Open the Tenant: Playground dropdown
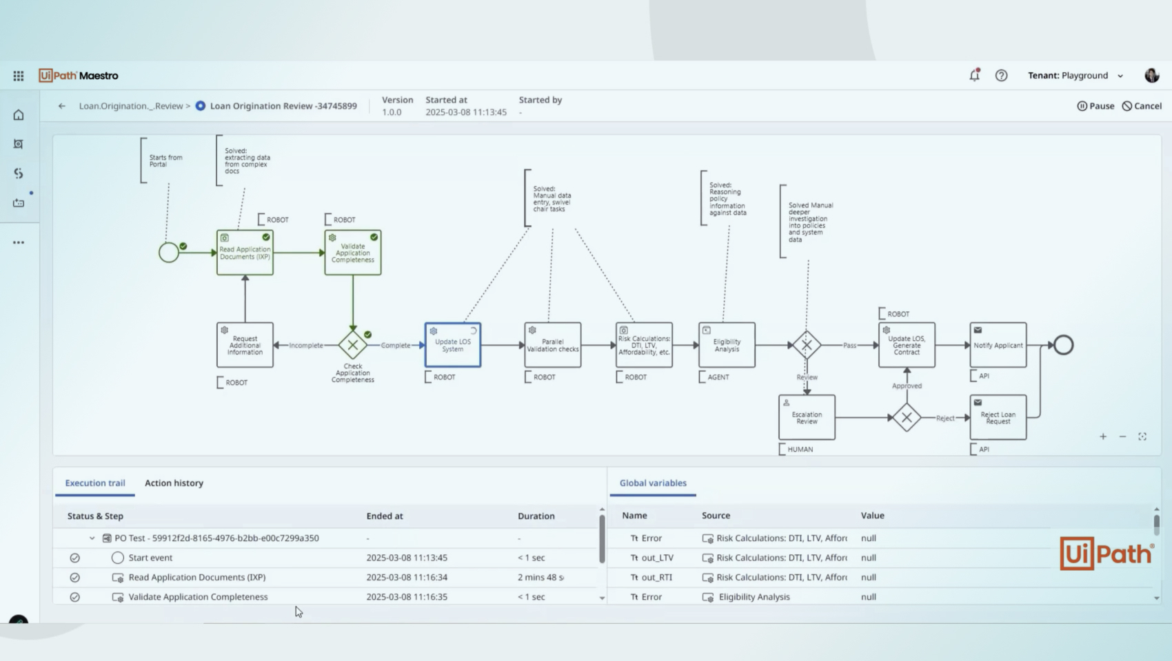1172x661 pixels. (x=1075, y=76)
